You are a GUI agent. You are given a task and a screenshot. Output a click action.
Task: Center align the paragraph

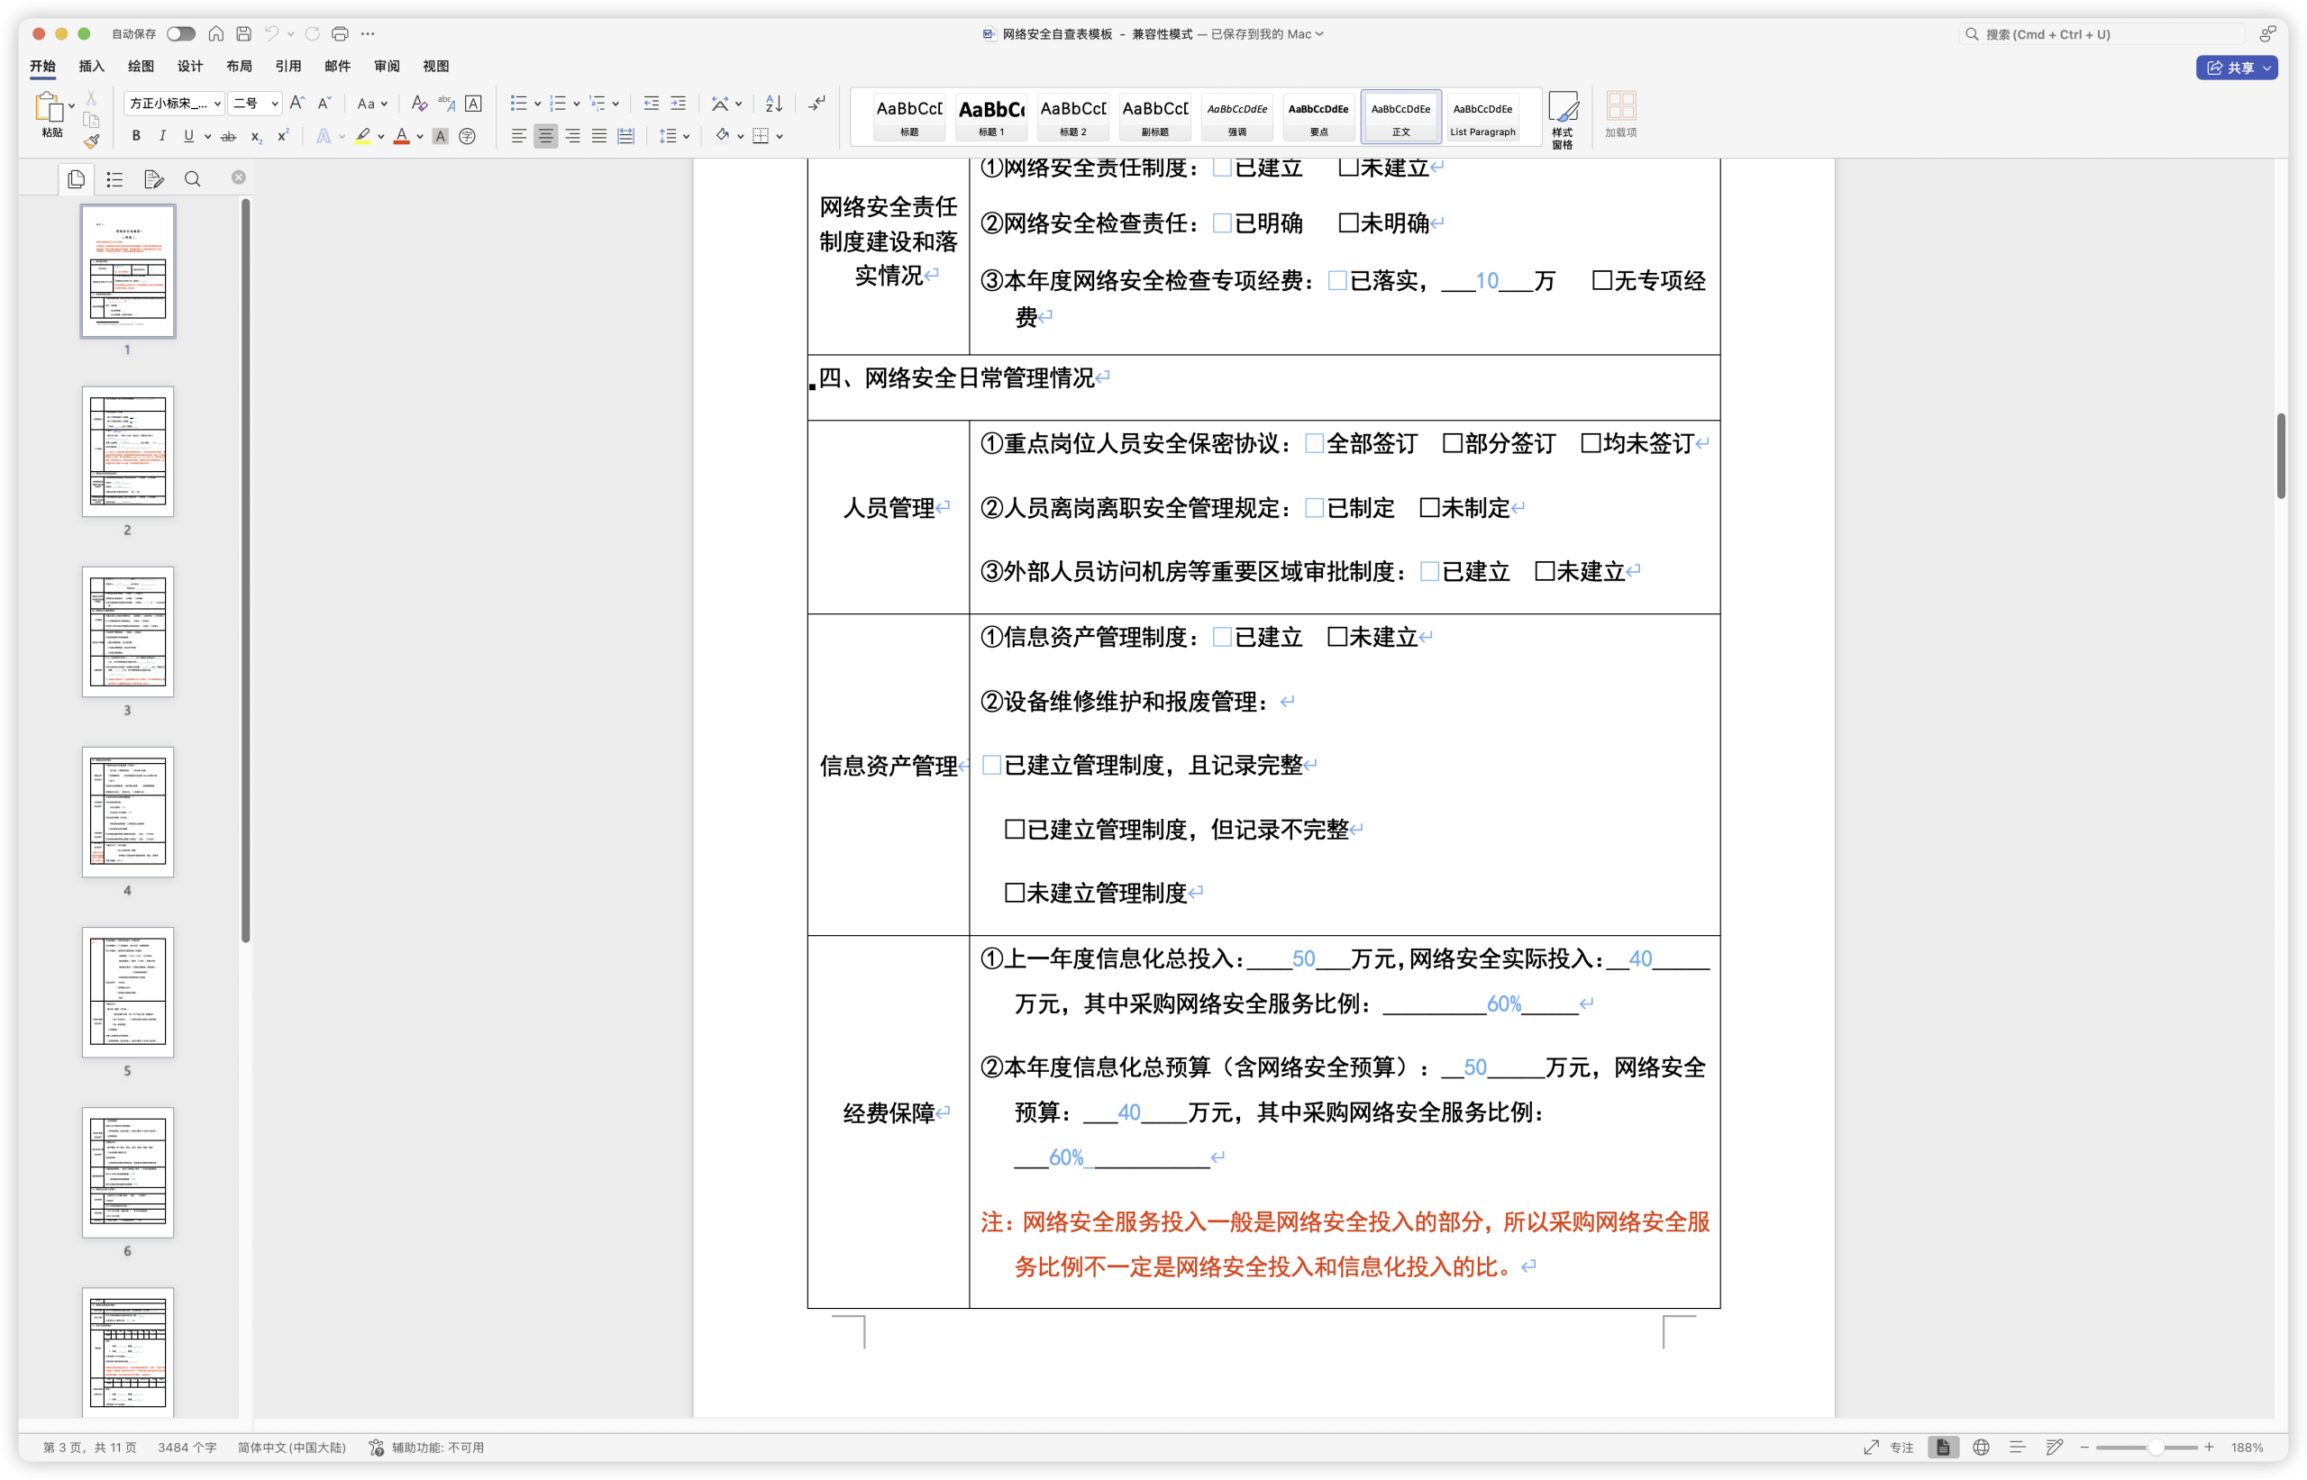point(545,136)
